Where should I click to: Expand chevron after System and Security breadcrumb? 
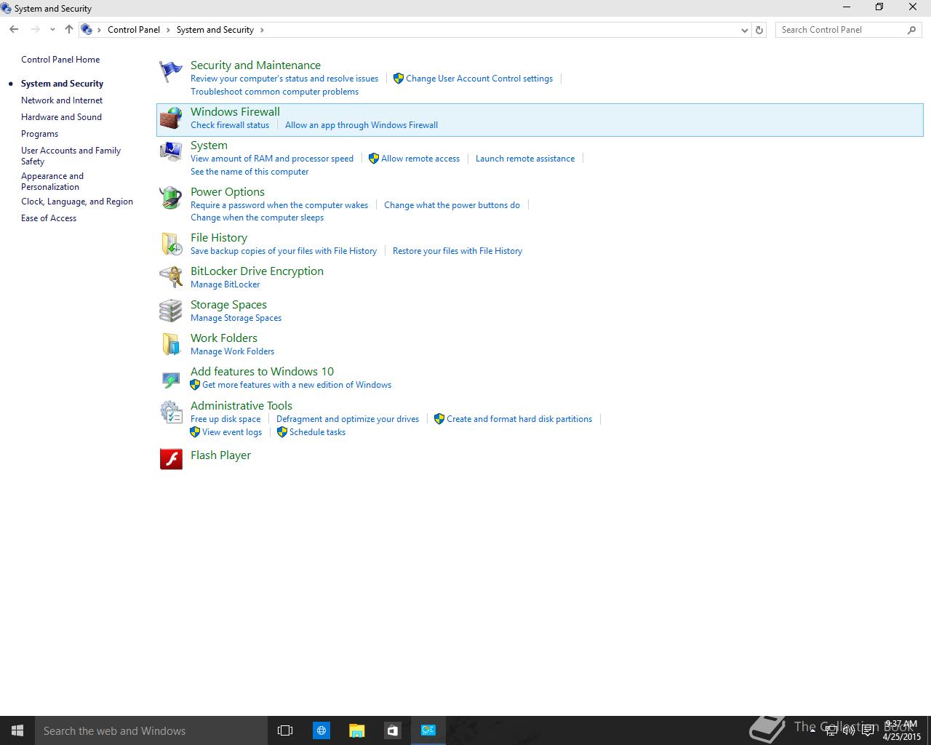pyautogui.click(x=262, y=30)
